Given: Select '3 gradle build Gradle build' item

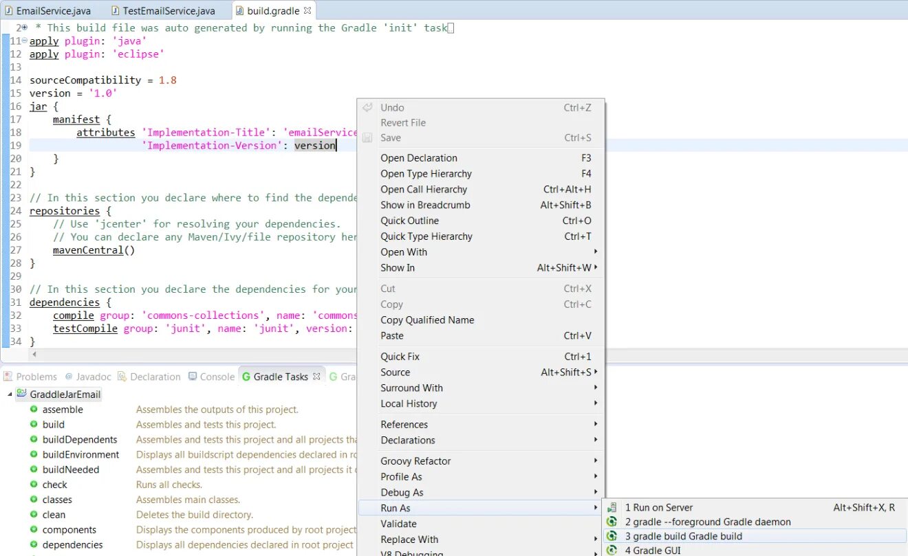Looking at the screenshot, I should coord(755,536).
